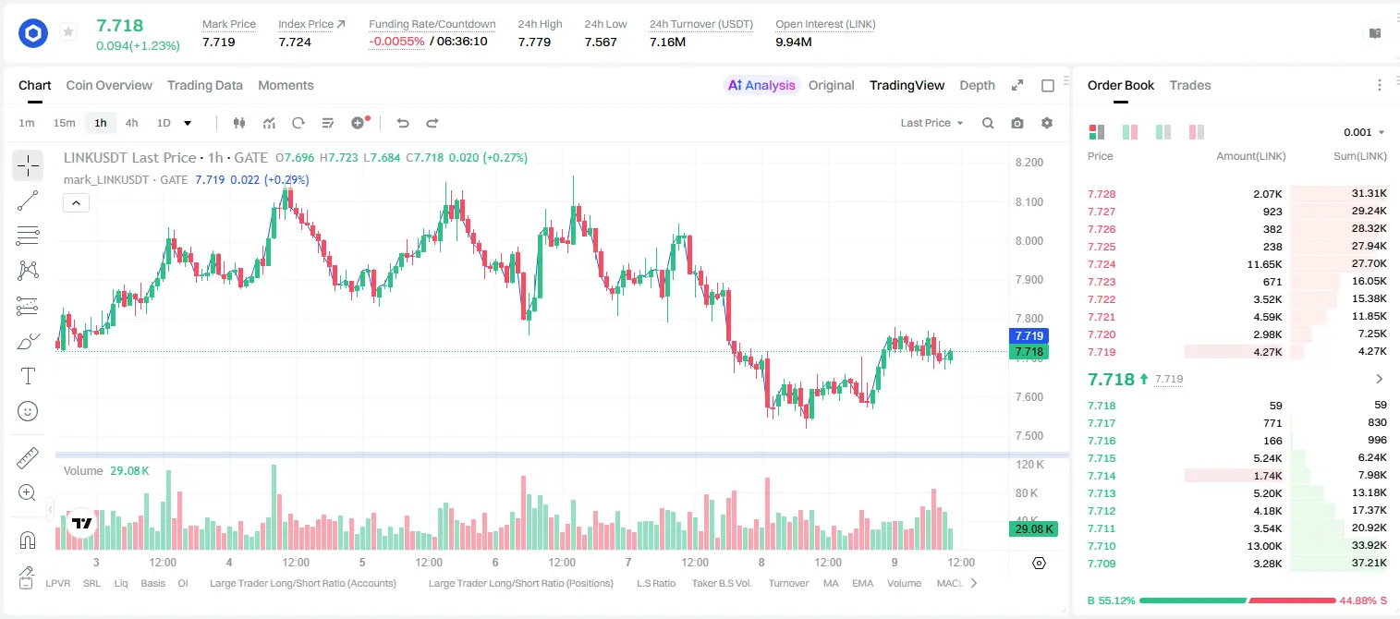This screenshot has width=1400, height=619.
Task: Click the candlestick chart type icon
Action: (x=239, y=123)
